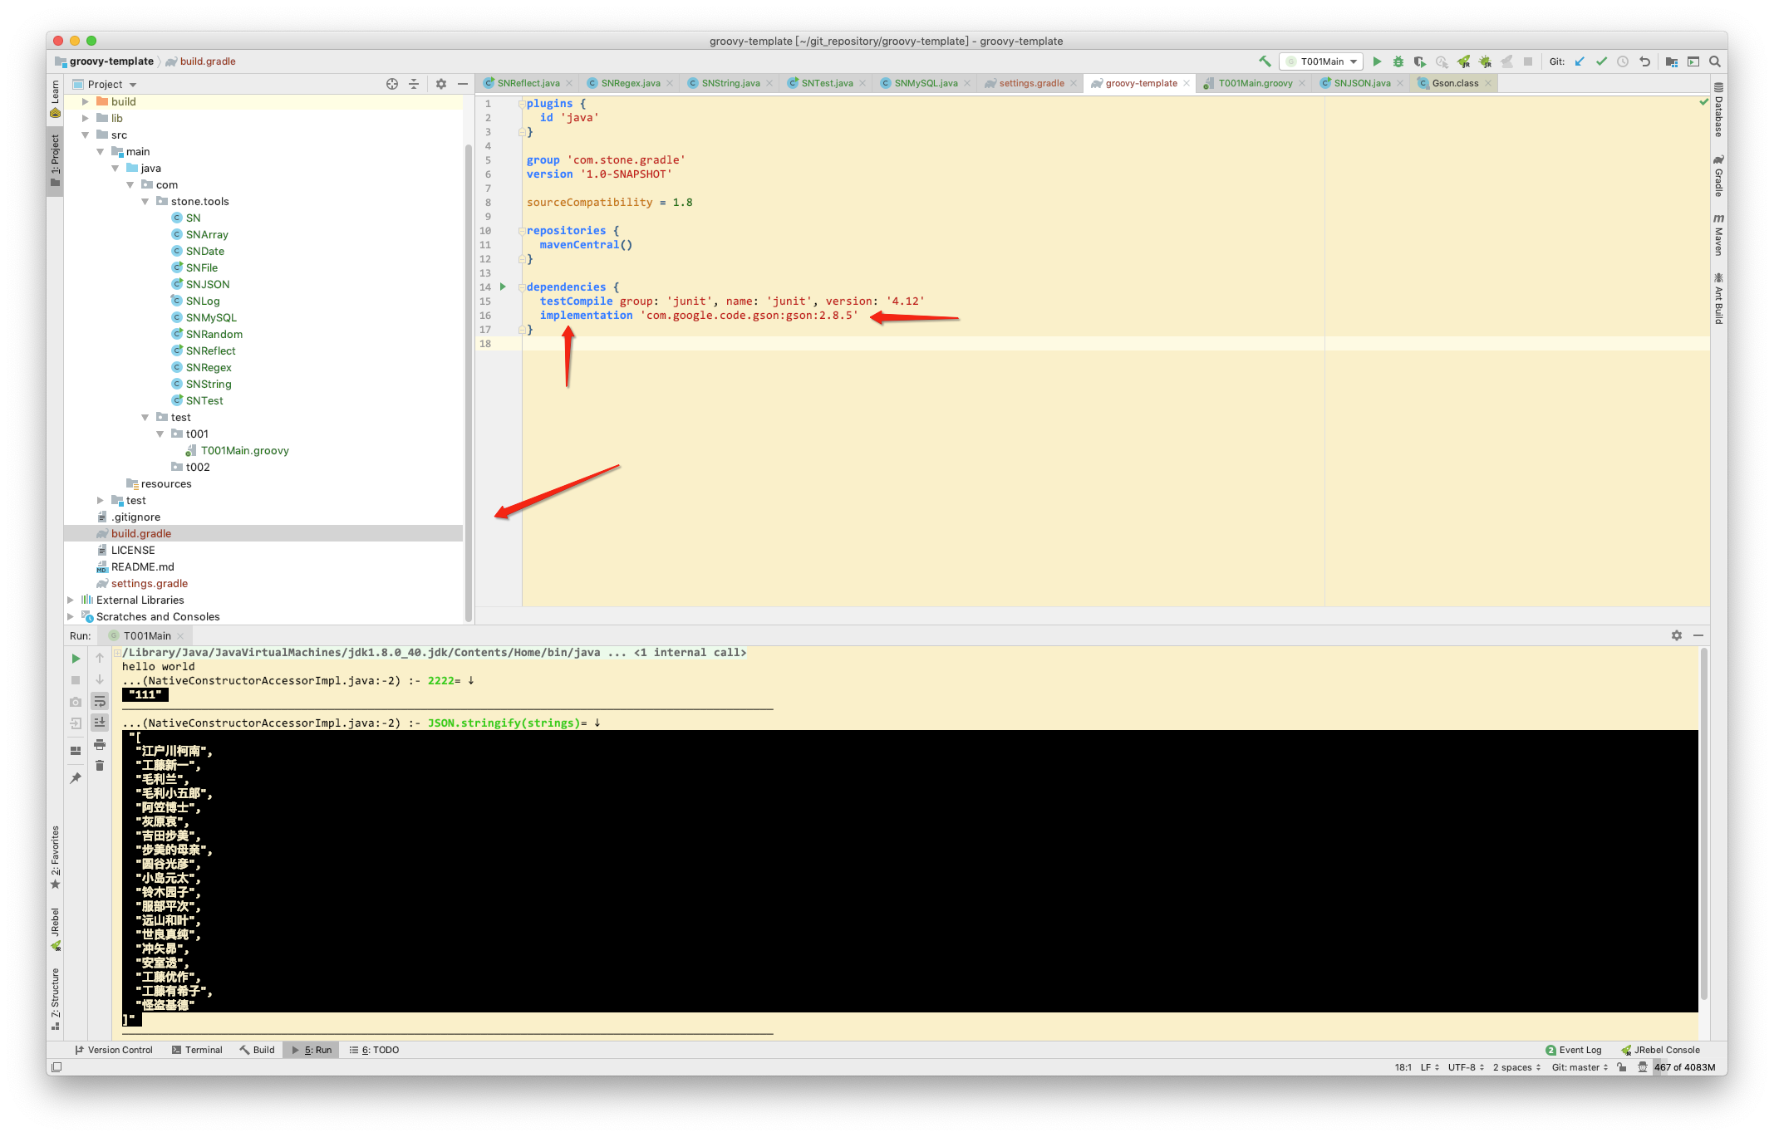Collapse all in the Project panel
The width and height of the screenshot is (1774, 1137).
coord(414,84)
